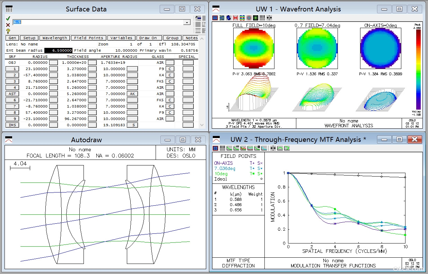Image resolution: width=428 pixels, height=274 pixels.
Task: Toggle the AK aperture button on AST row
Action: pyautogui.click(x=132, y=94)
